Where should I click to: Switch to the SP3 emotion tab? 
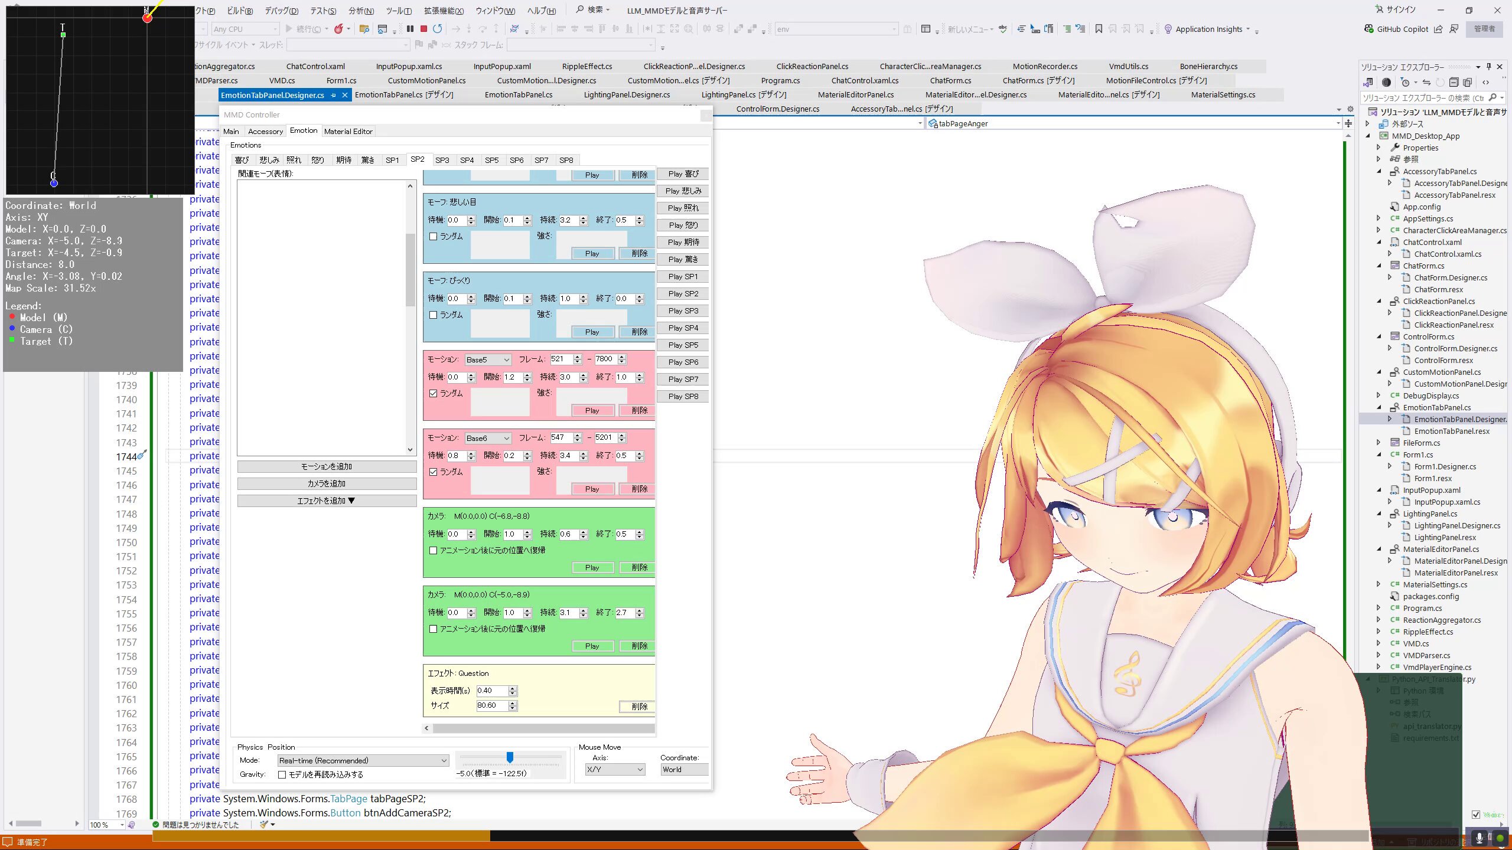(x=442, y=160)
